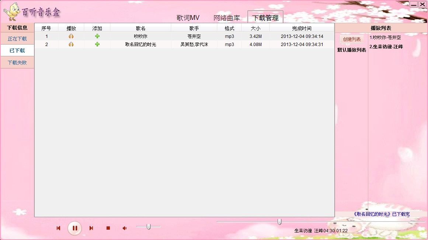428x240 pixels.
Task: Show the 正在下载 list
Action: tap(17, 39)
